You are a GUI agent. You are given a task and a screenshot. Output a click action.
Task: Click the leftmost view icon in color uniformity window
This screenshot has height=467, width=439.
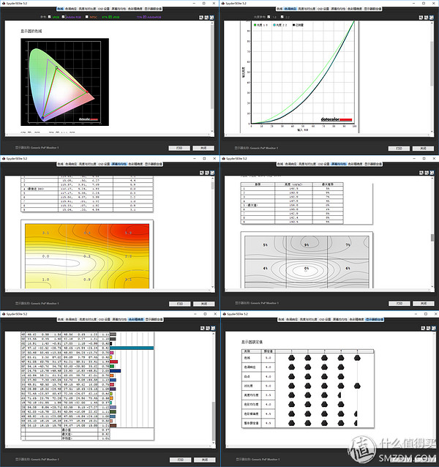[x=202, y=173]
